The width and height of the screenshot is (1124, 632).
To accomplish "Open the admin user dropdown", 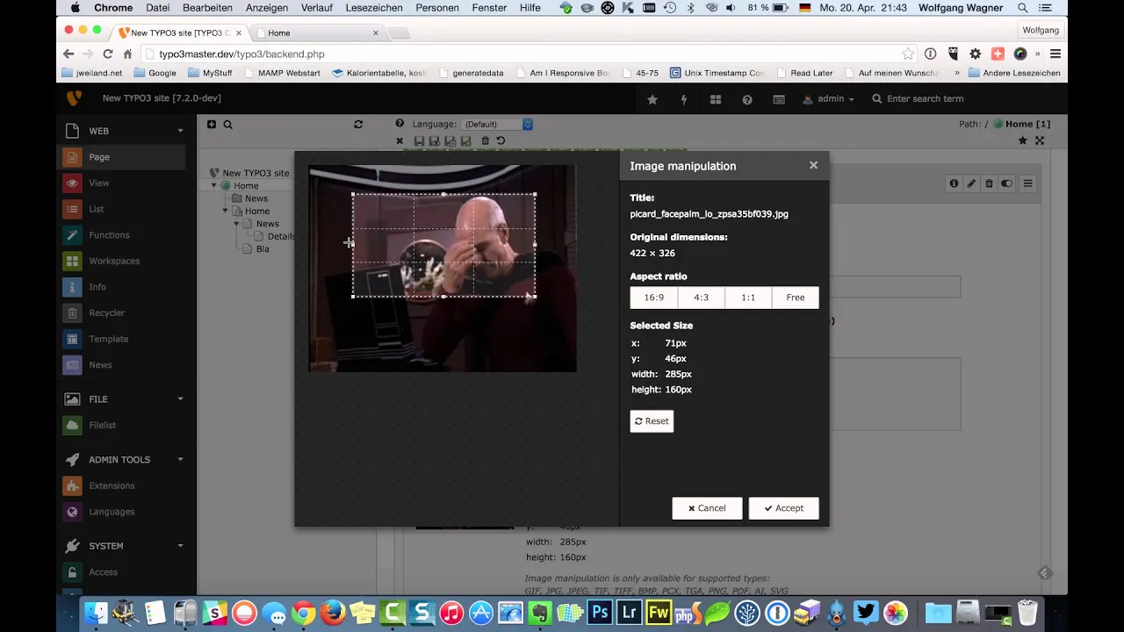I will click(x=828, y=99).
